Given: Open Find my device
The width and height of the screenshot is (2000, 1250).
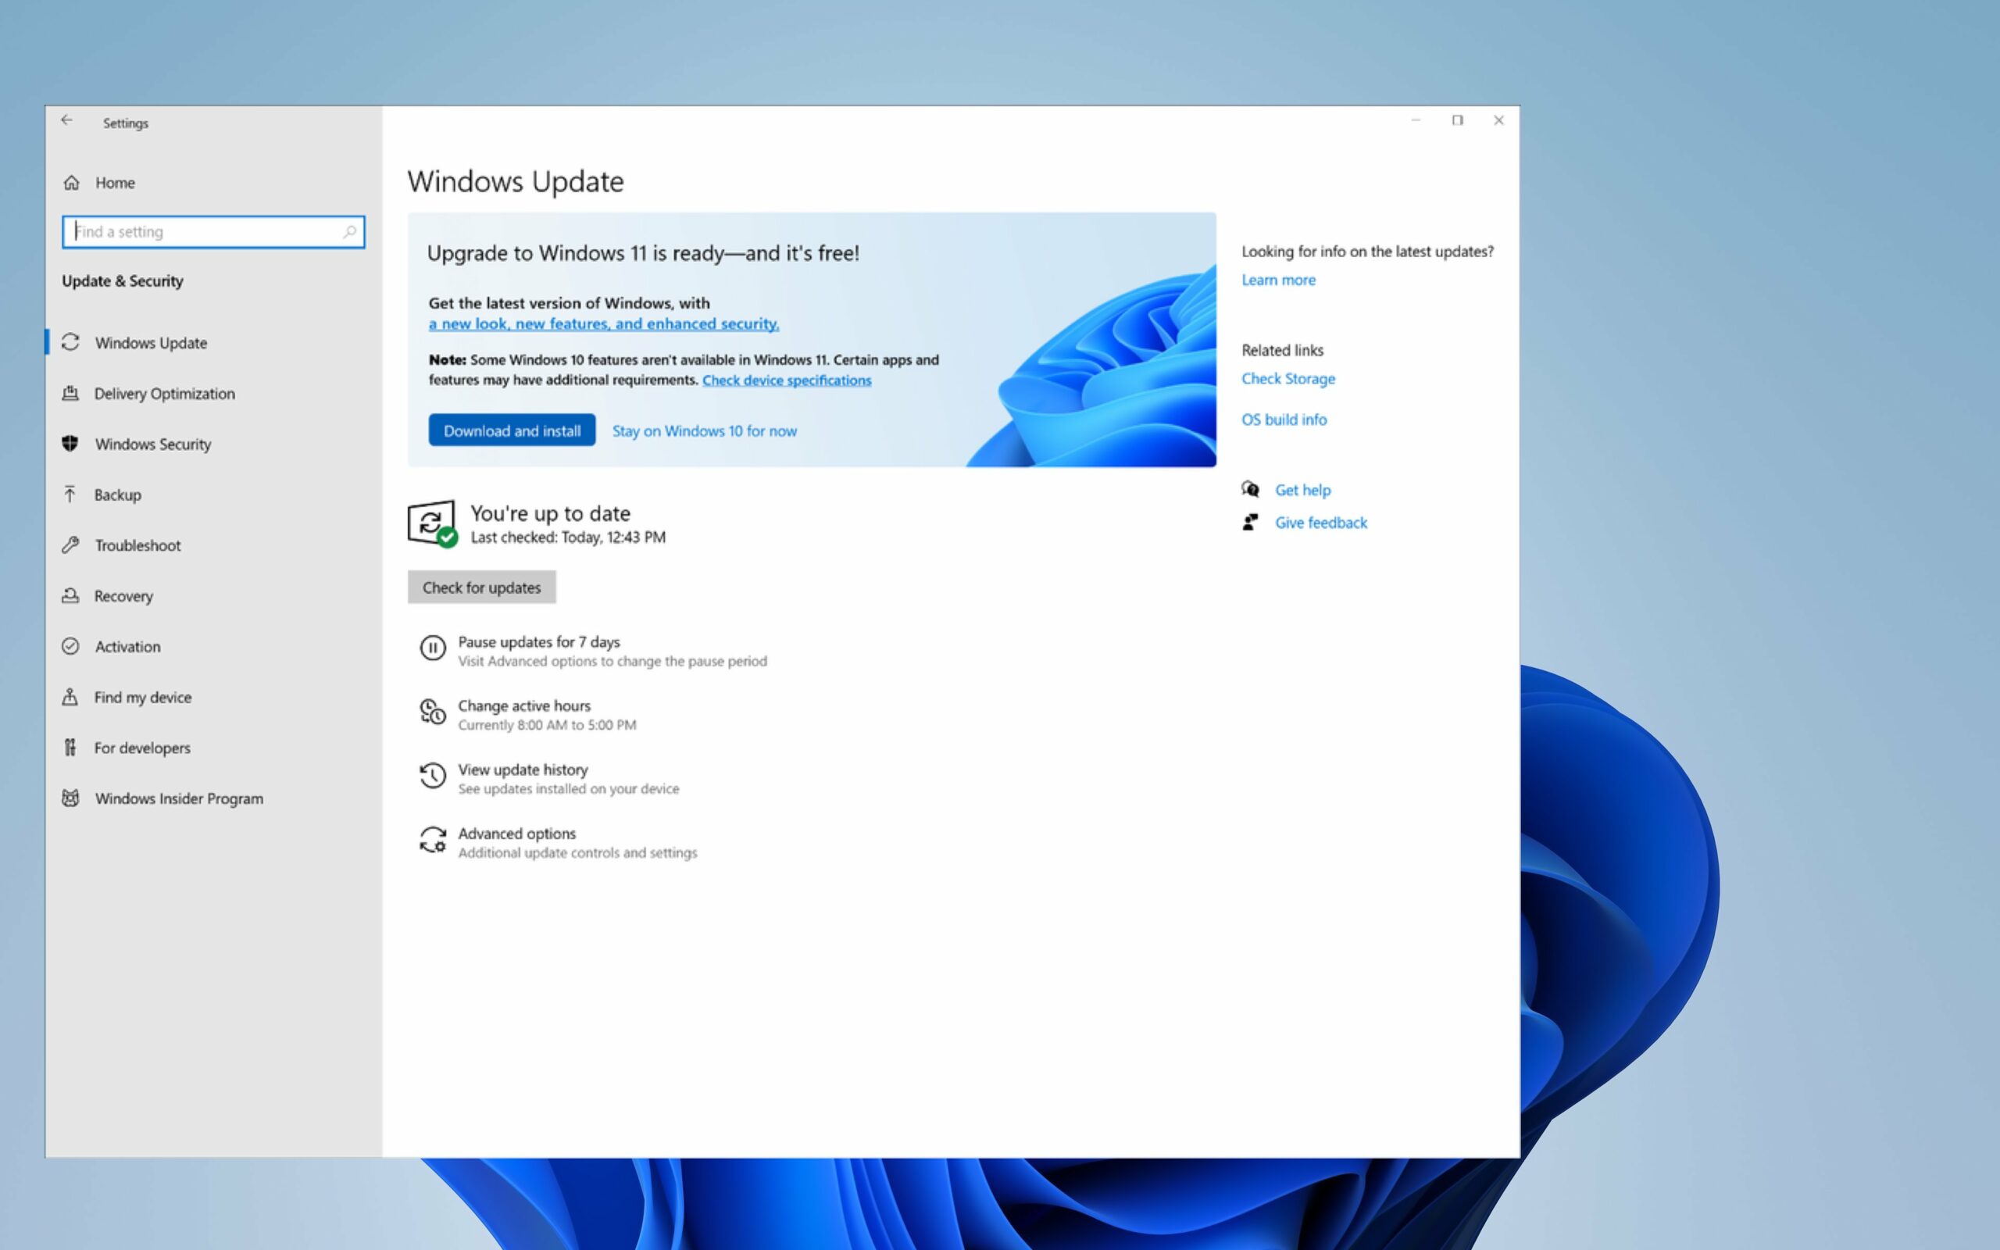Looking at the screenshot, I should (x=141, y=697).
